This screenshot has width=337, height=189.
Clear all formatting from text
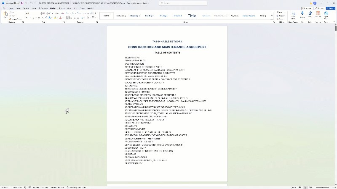[x=62, y=13]
